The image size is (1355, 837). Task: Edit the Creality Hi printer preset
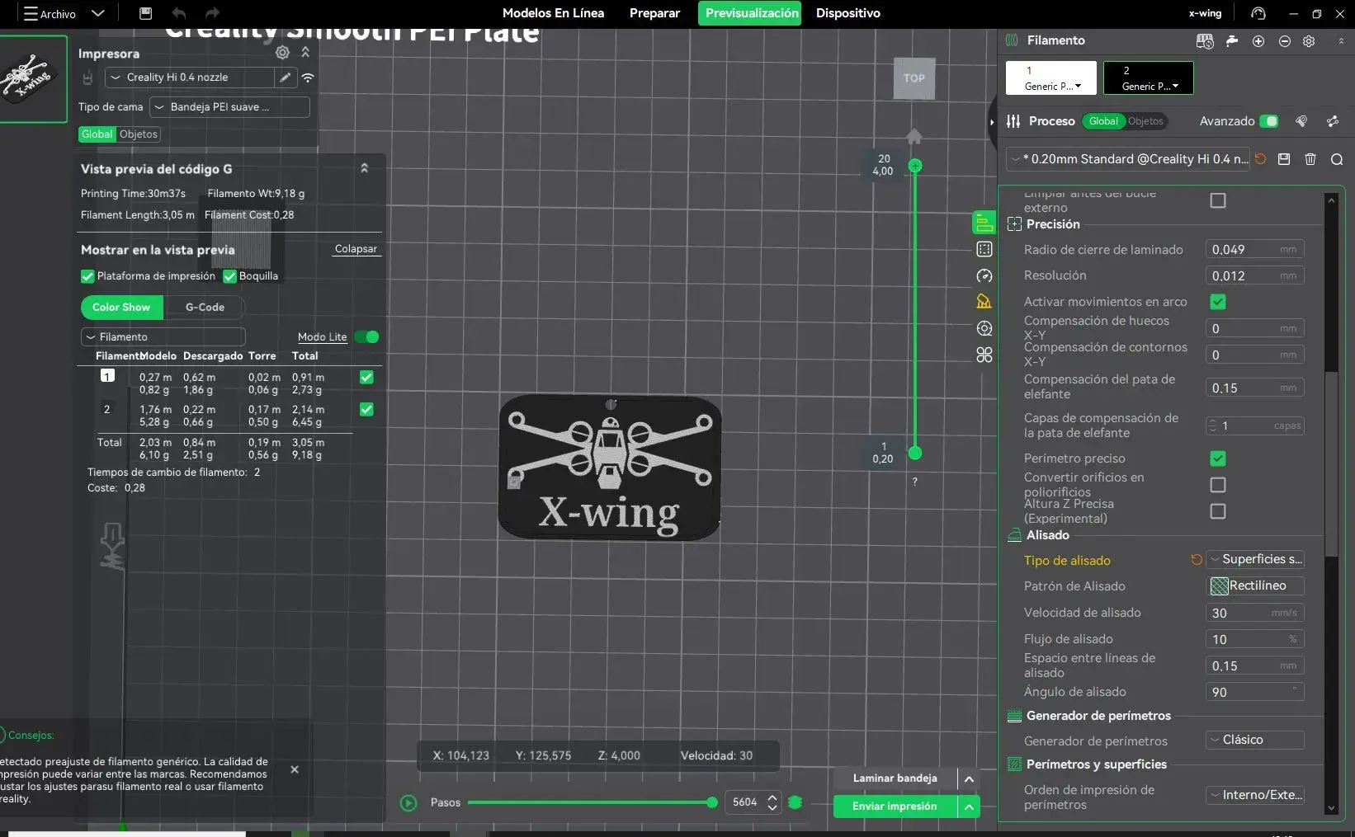[286, 78]
